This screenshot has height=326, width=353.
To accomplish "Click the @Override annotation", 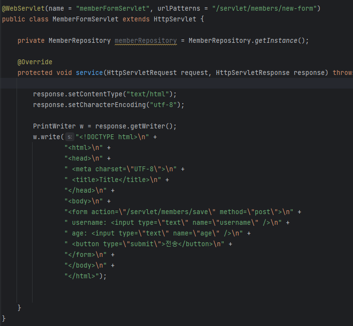I will tap(35, 62).
